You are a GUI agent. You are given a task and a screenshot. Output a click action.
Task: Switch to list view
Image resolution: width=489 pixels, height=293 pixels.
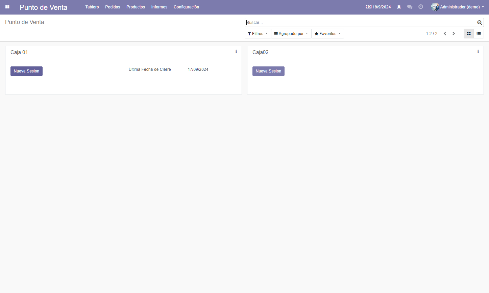coord(479,34)
